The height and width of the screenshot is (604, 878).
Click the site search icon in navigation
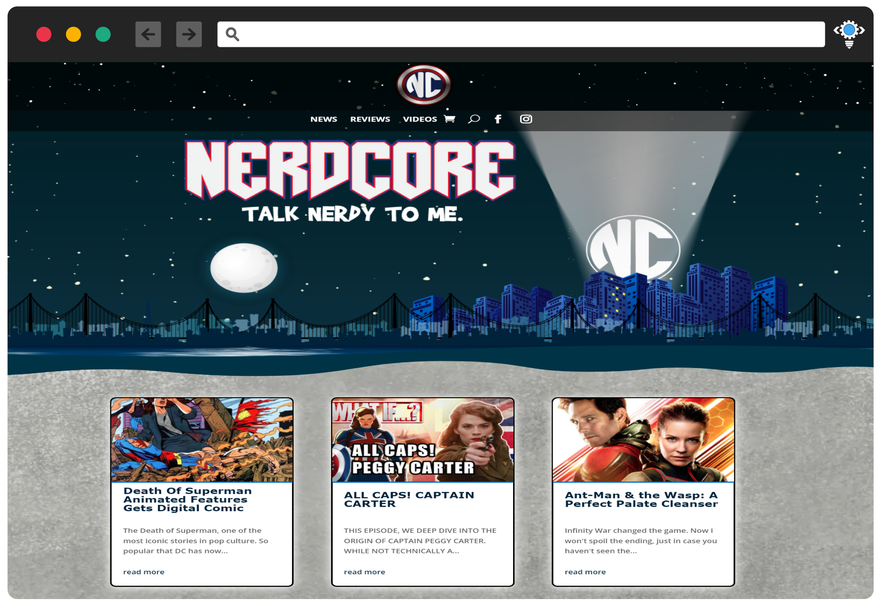point(474,119)
